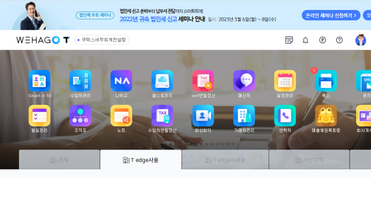Open the 일정관리 calendar app
This screenshot has width=371, height=206.
[285, 81]
